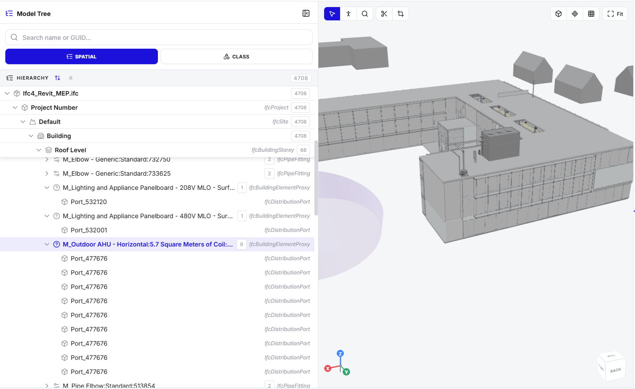The image size is (635, 389).
Task: Toggle the grid icon in viewer toolbar
Action: point(591,14)
